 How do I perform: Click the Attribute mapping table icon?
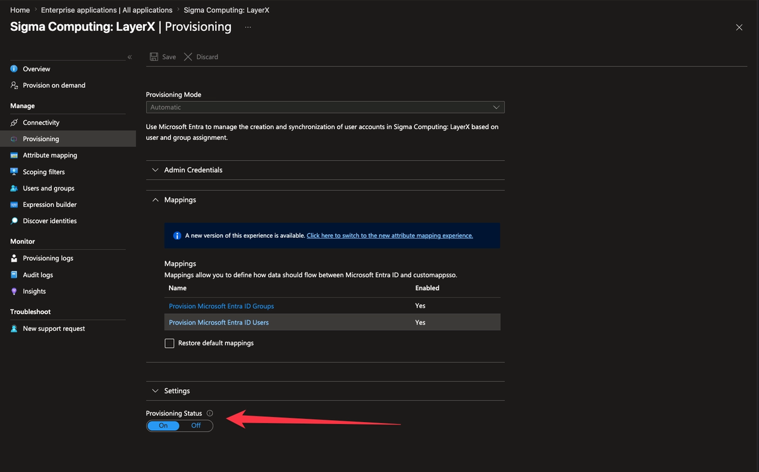14,156
